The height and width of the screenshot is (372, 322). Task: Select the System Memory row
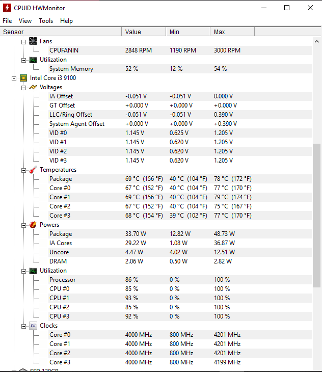pyautogui.click(x=180, y=69)
